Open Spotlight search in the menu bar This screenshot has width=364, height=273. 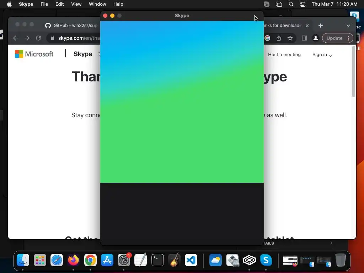pyautogui.click(x=291, y=4)
